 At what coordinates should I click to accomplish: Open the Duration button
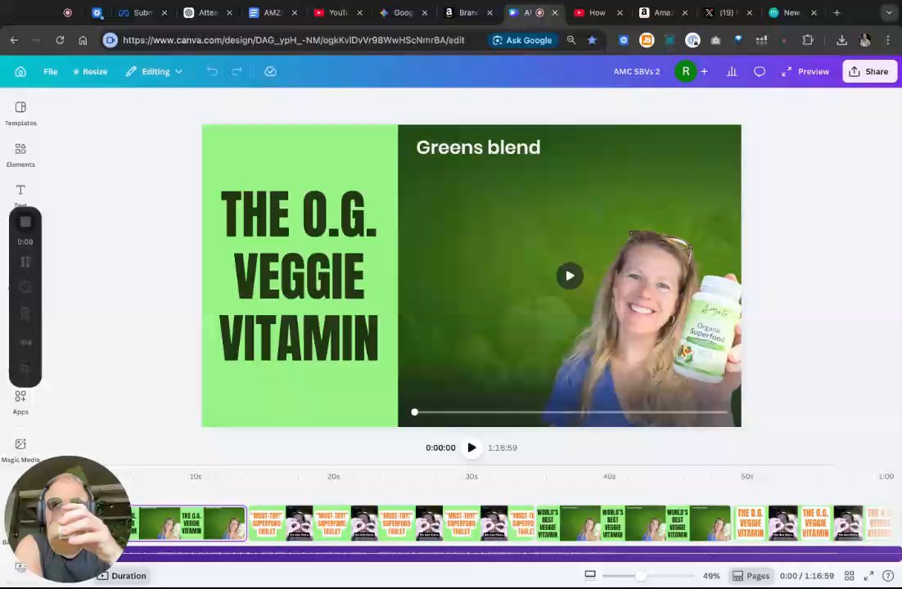[122, 576]
